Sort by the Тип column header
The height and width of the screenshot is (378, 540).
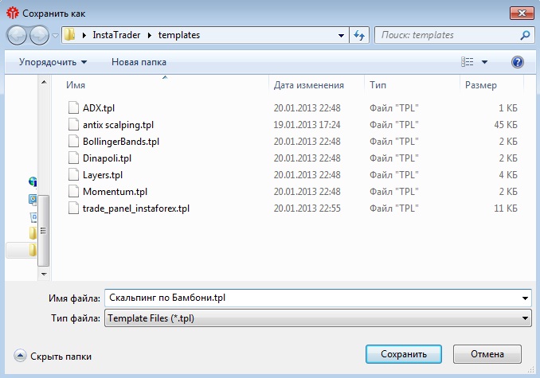[378, 85]
